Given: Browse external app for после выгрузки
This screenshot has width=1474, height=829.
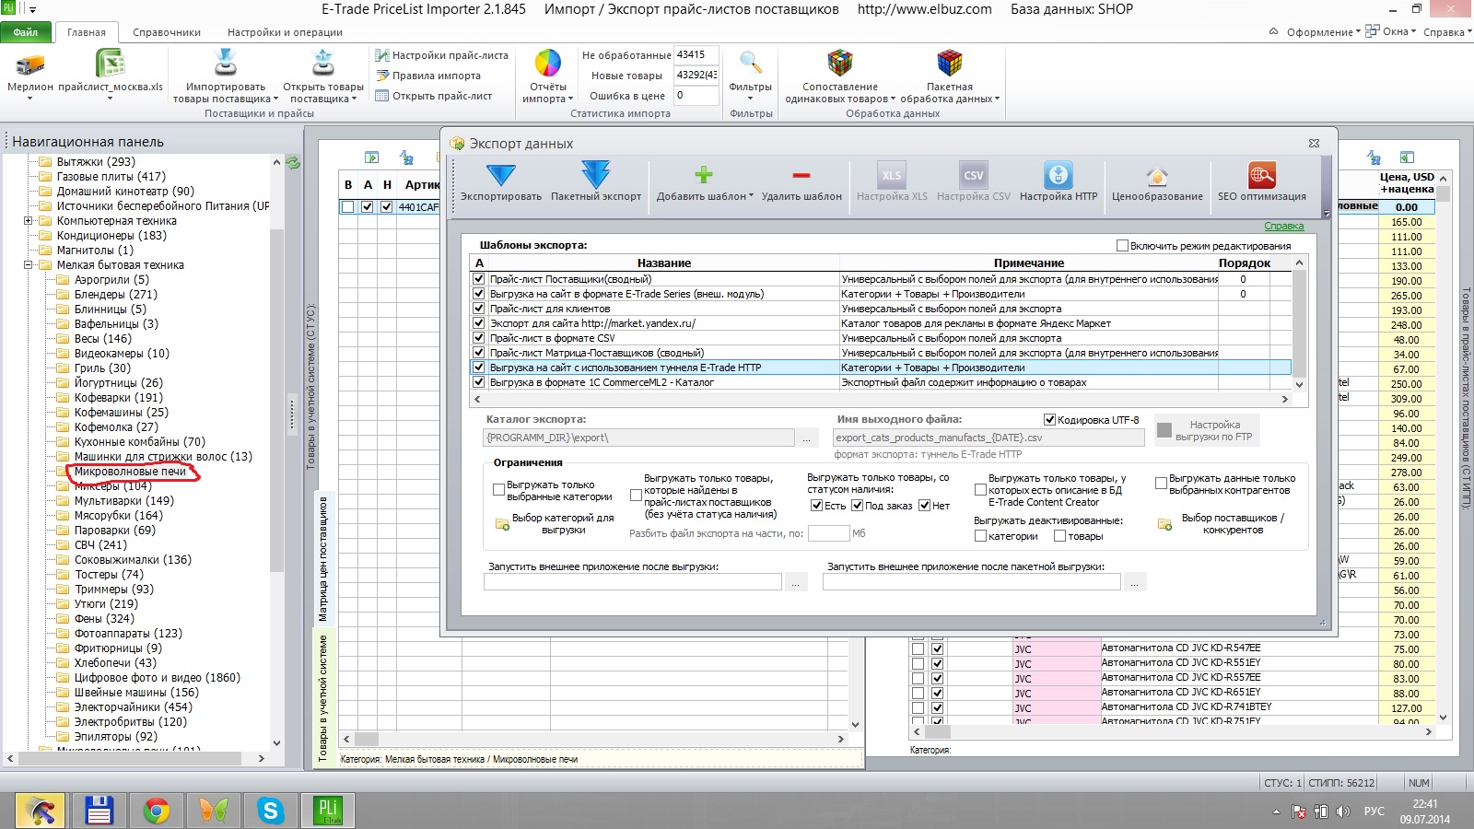Looking at the screenshot, I should point(796,582).
